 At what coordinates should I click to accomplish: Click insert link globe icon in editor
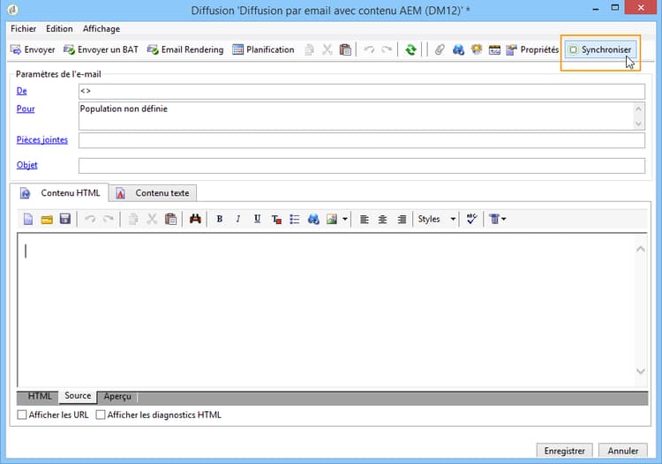pyautogui.click(x=313, y=219)
